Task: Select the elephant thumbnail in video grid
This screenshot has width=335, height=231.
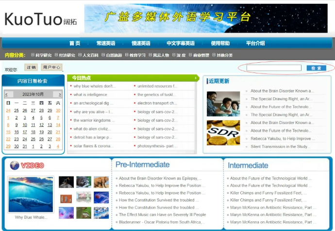Action: pos(101,182)
